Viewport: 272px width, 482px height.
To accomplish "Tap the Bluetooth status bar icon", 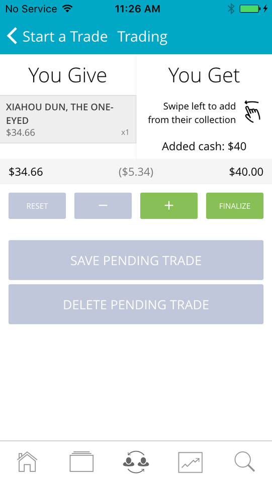I will (x=231, y=9).
